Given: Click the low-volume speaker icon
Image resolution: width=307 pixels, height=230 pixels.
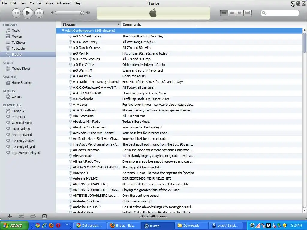Looking at the screenshot, I should 52,13.
